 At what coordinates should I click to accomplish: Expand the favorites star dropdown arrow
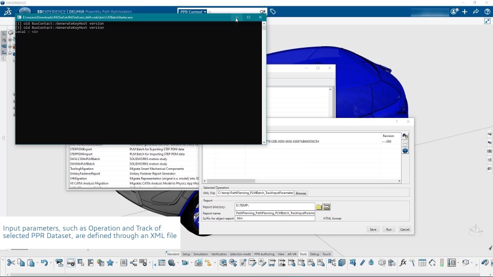(x=117, y=263)
